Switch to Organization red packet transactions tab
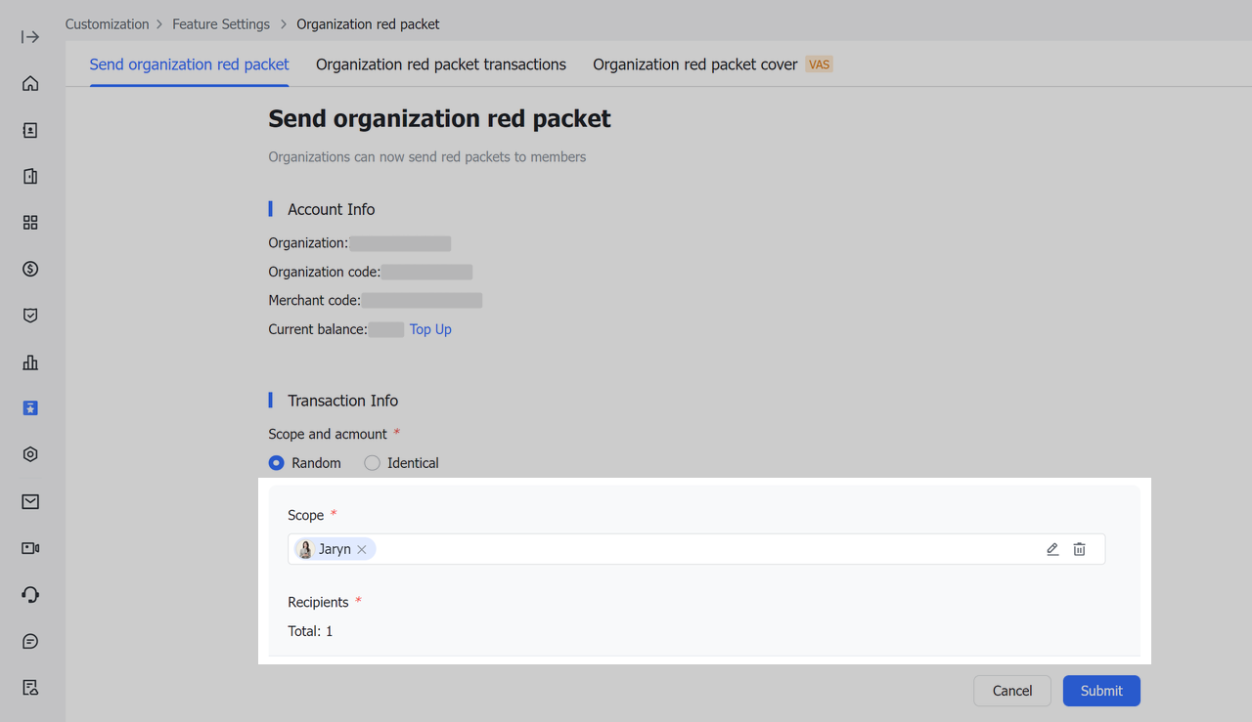The width and height of the screenshot is (1252, 722). click(x=441, y=64)
